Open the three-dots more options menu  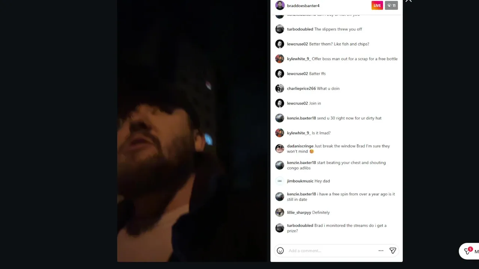click(381, 251)
